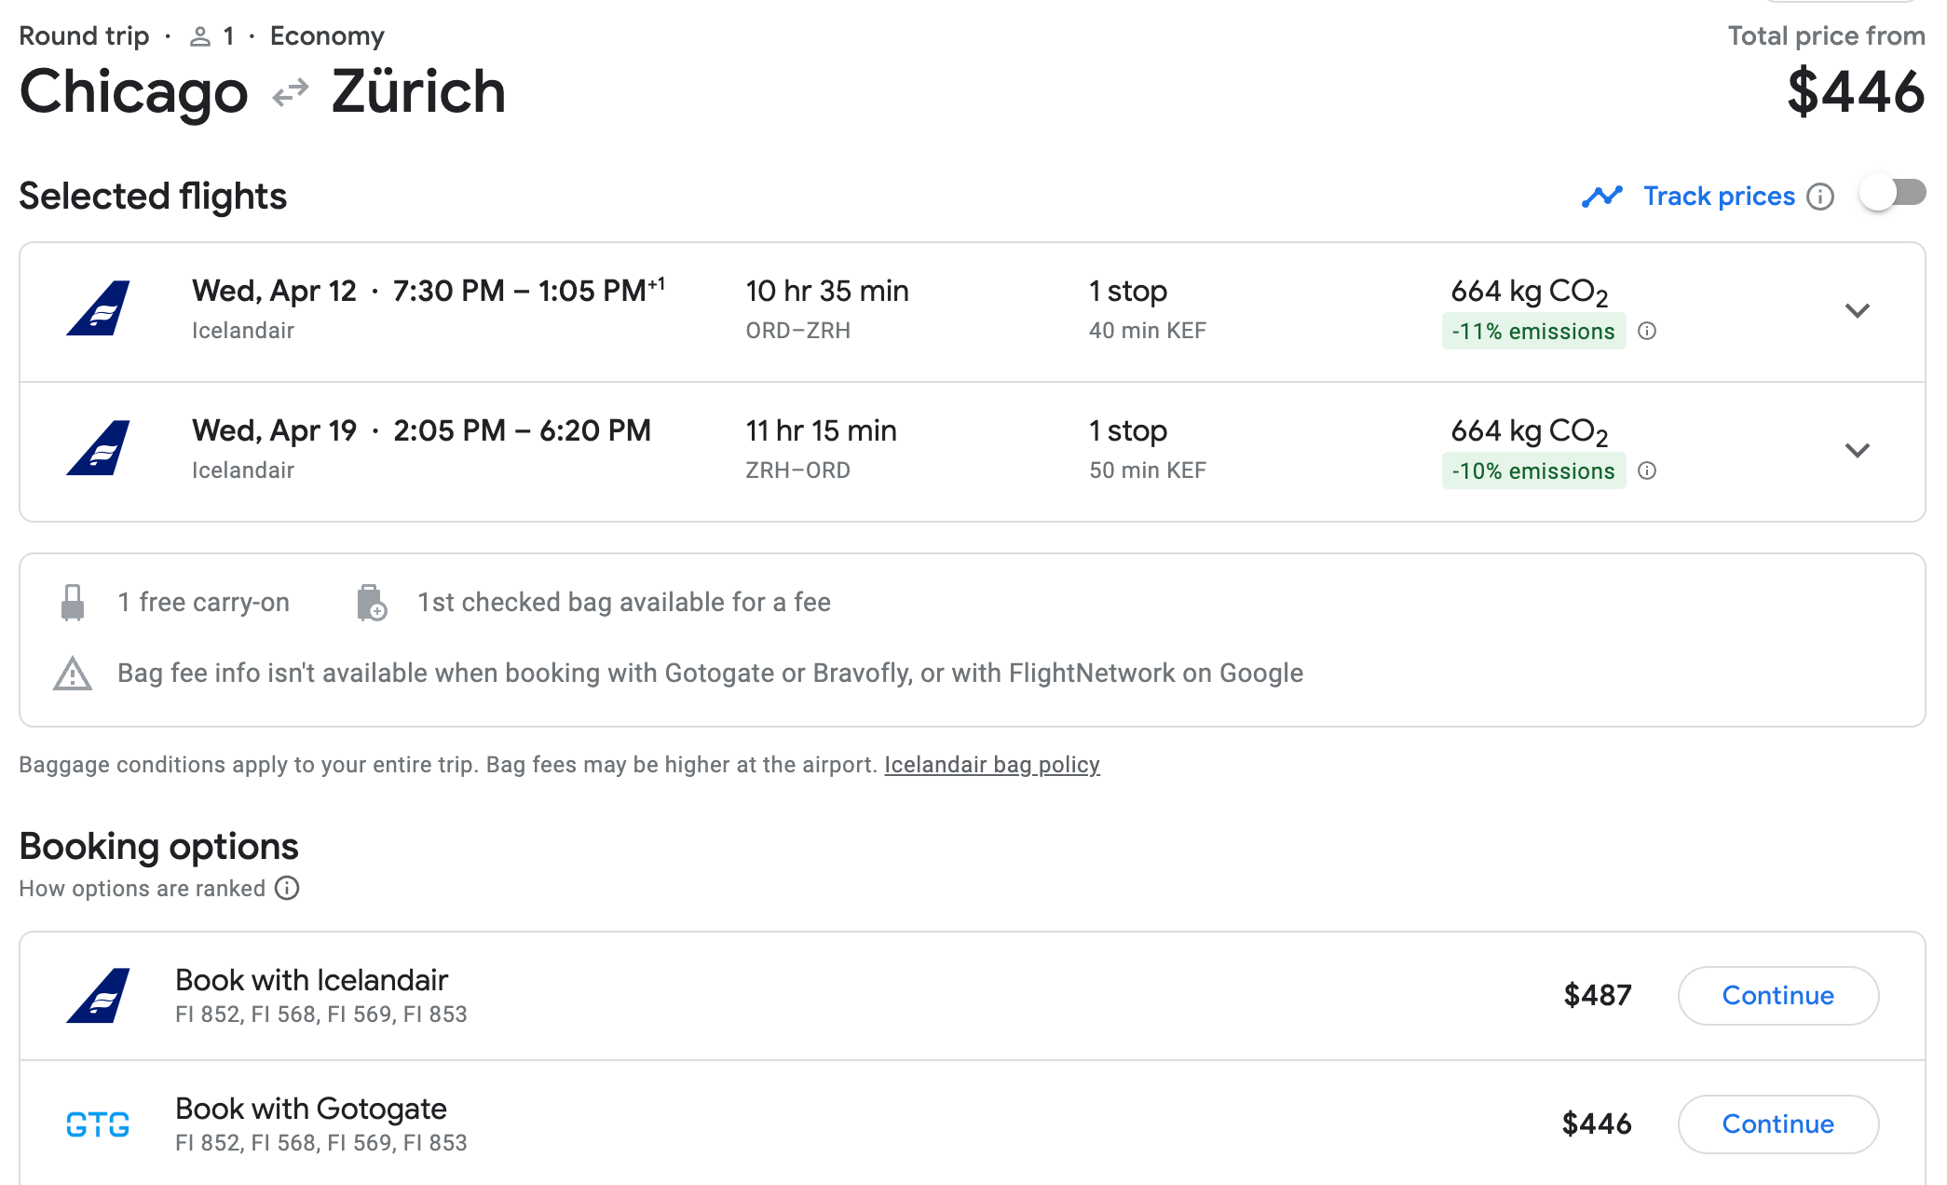The image size is (1947, 1185).
Task: Enable the Track prices toggle
Action: 1892,194
